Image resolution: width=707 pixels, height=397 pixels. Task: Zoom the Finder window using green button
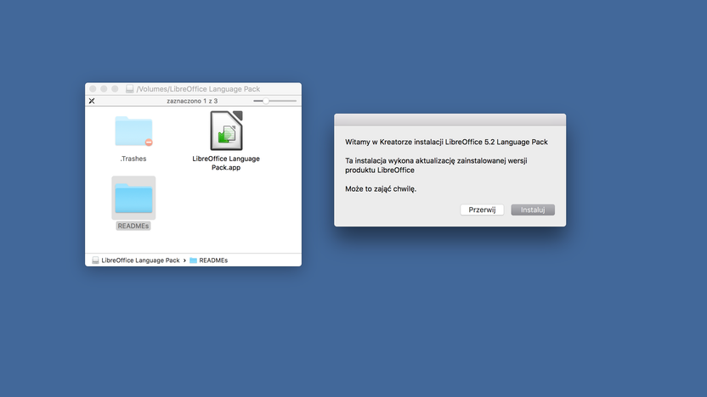pyautogui.click(x=115, y=89)
